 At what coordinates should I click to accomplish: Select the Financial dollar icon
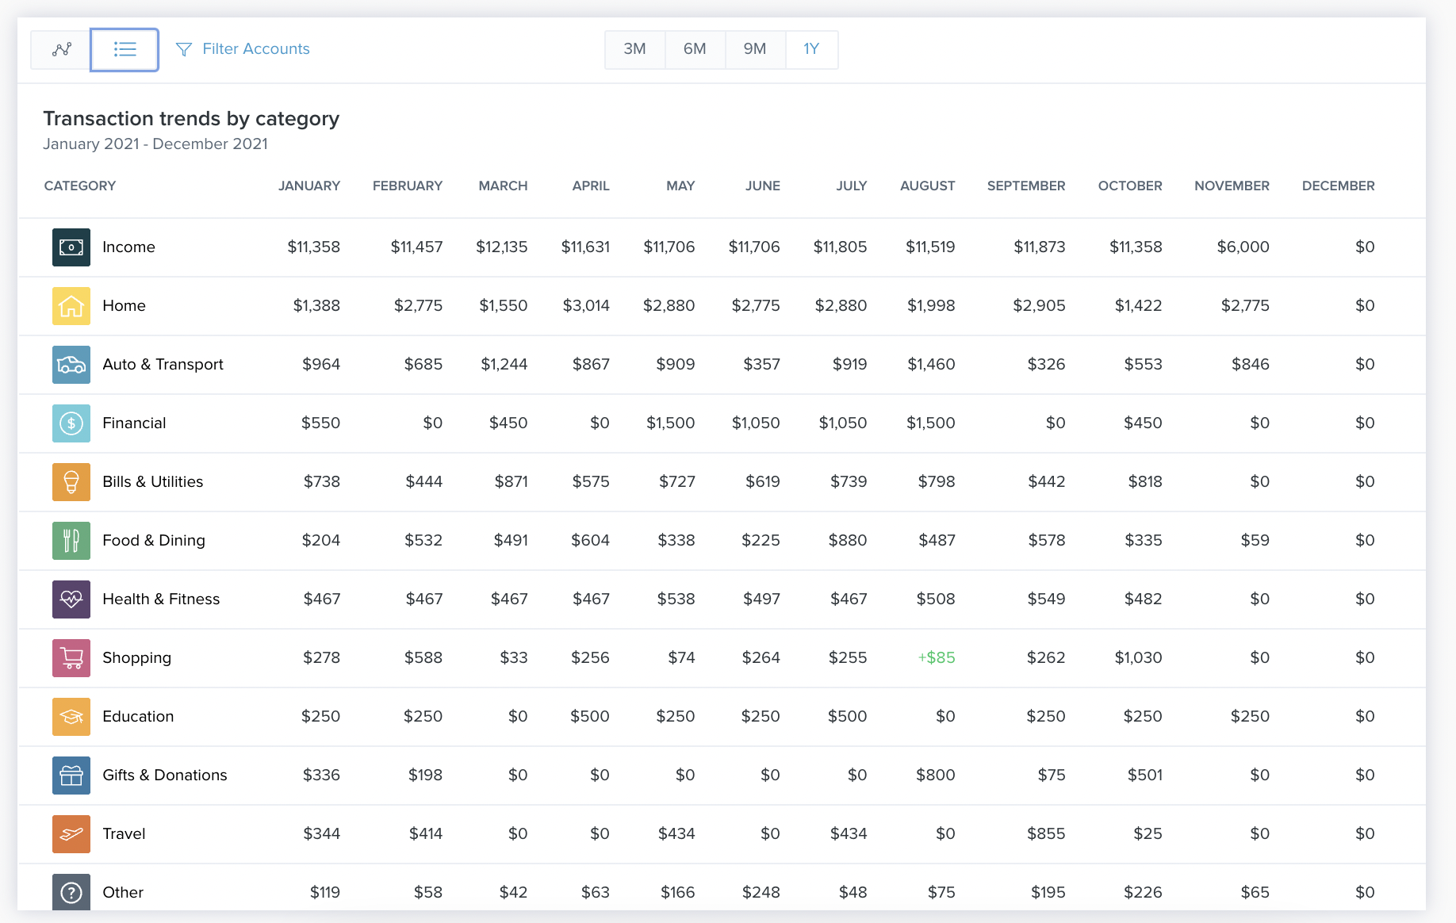point(71,423)
